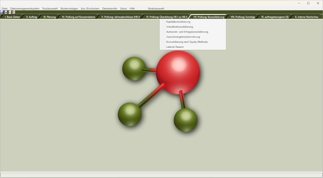The width and height of the screenshot is (323, 178).
Task: Choose Kapitalkonsolidierung from the dropdown
Action: (x=178, y=22)
